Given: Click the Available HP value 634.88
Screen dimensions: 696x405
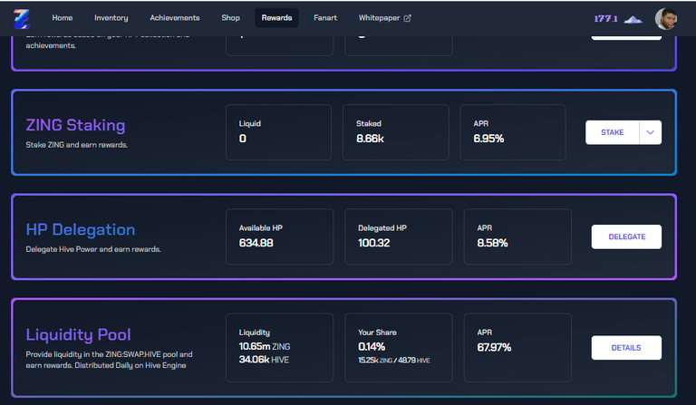Looking at the screenshot, I should pyautogui.click(x=256, y=243).
